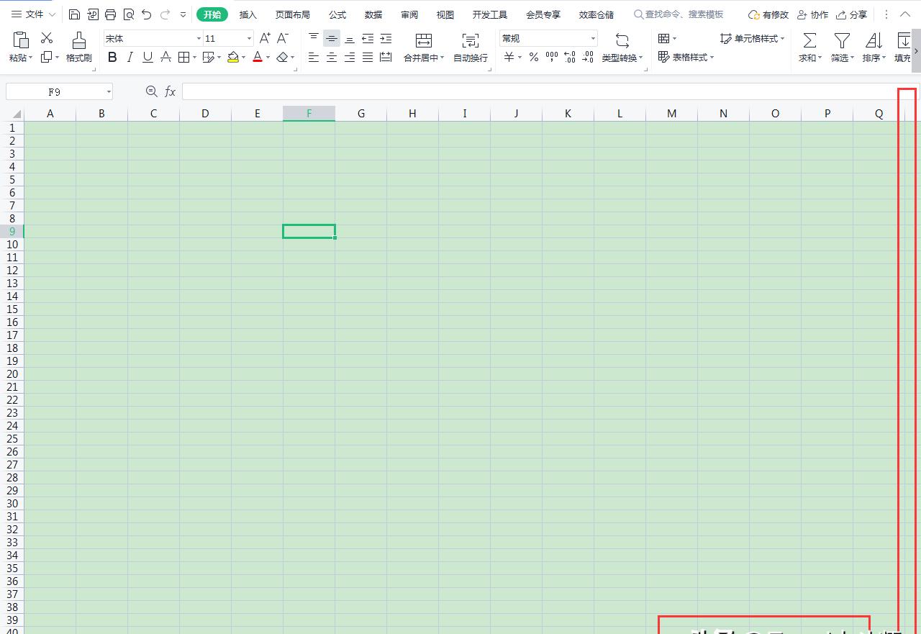Click the Cut scissors icon
The image size is (921, 634).
[47, 38]
